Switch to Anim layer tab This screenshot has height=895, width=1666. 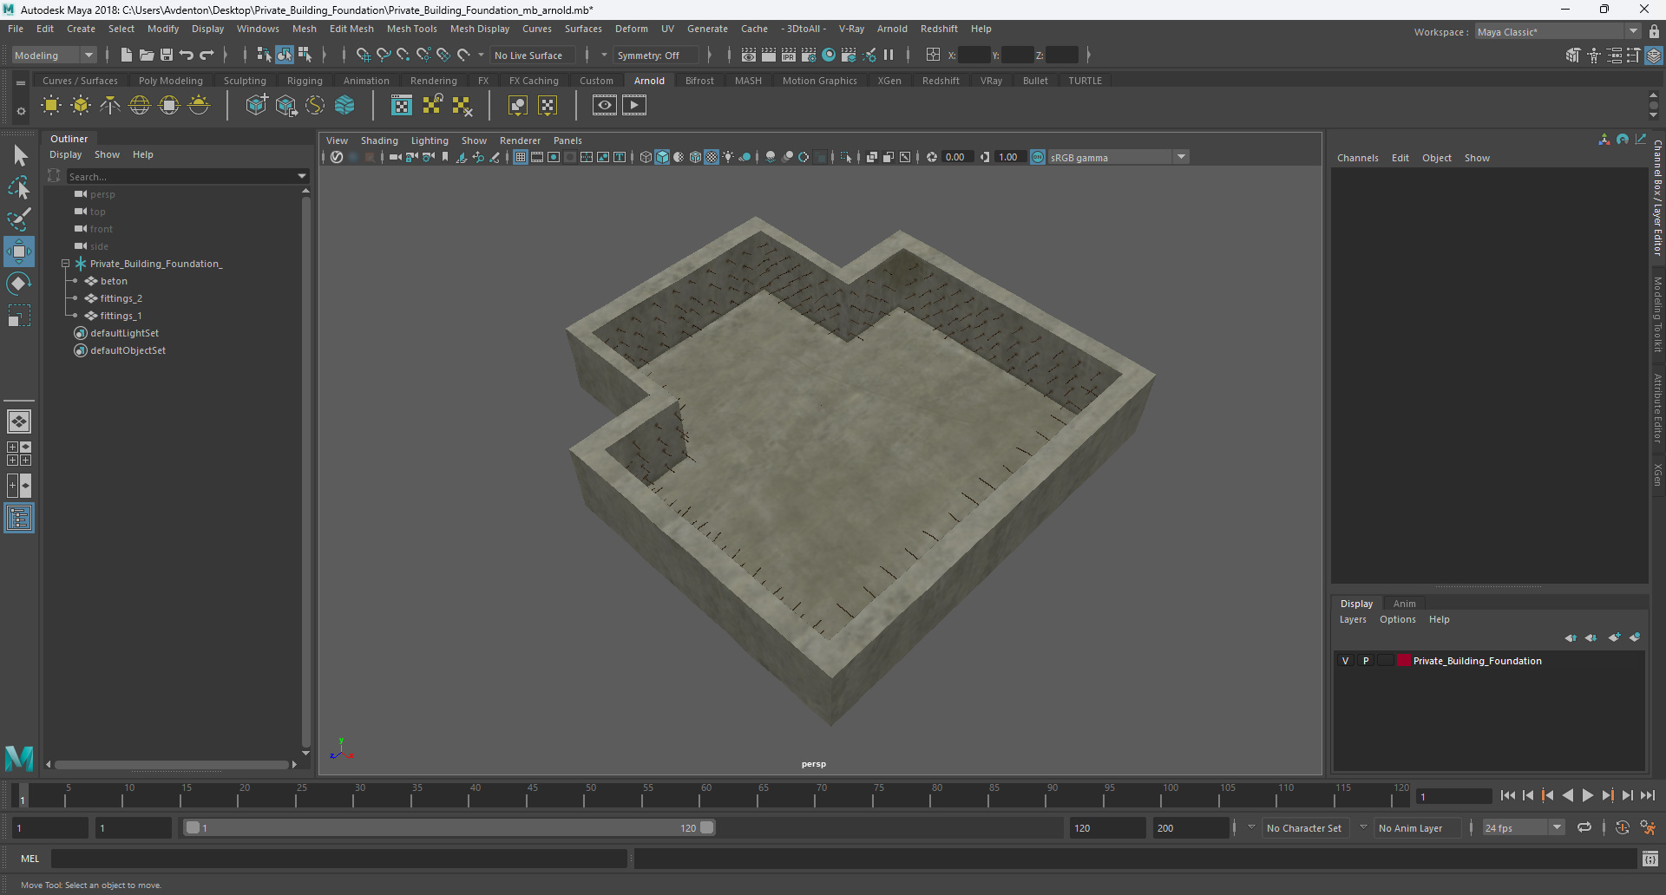[x=1404, y=604]
